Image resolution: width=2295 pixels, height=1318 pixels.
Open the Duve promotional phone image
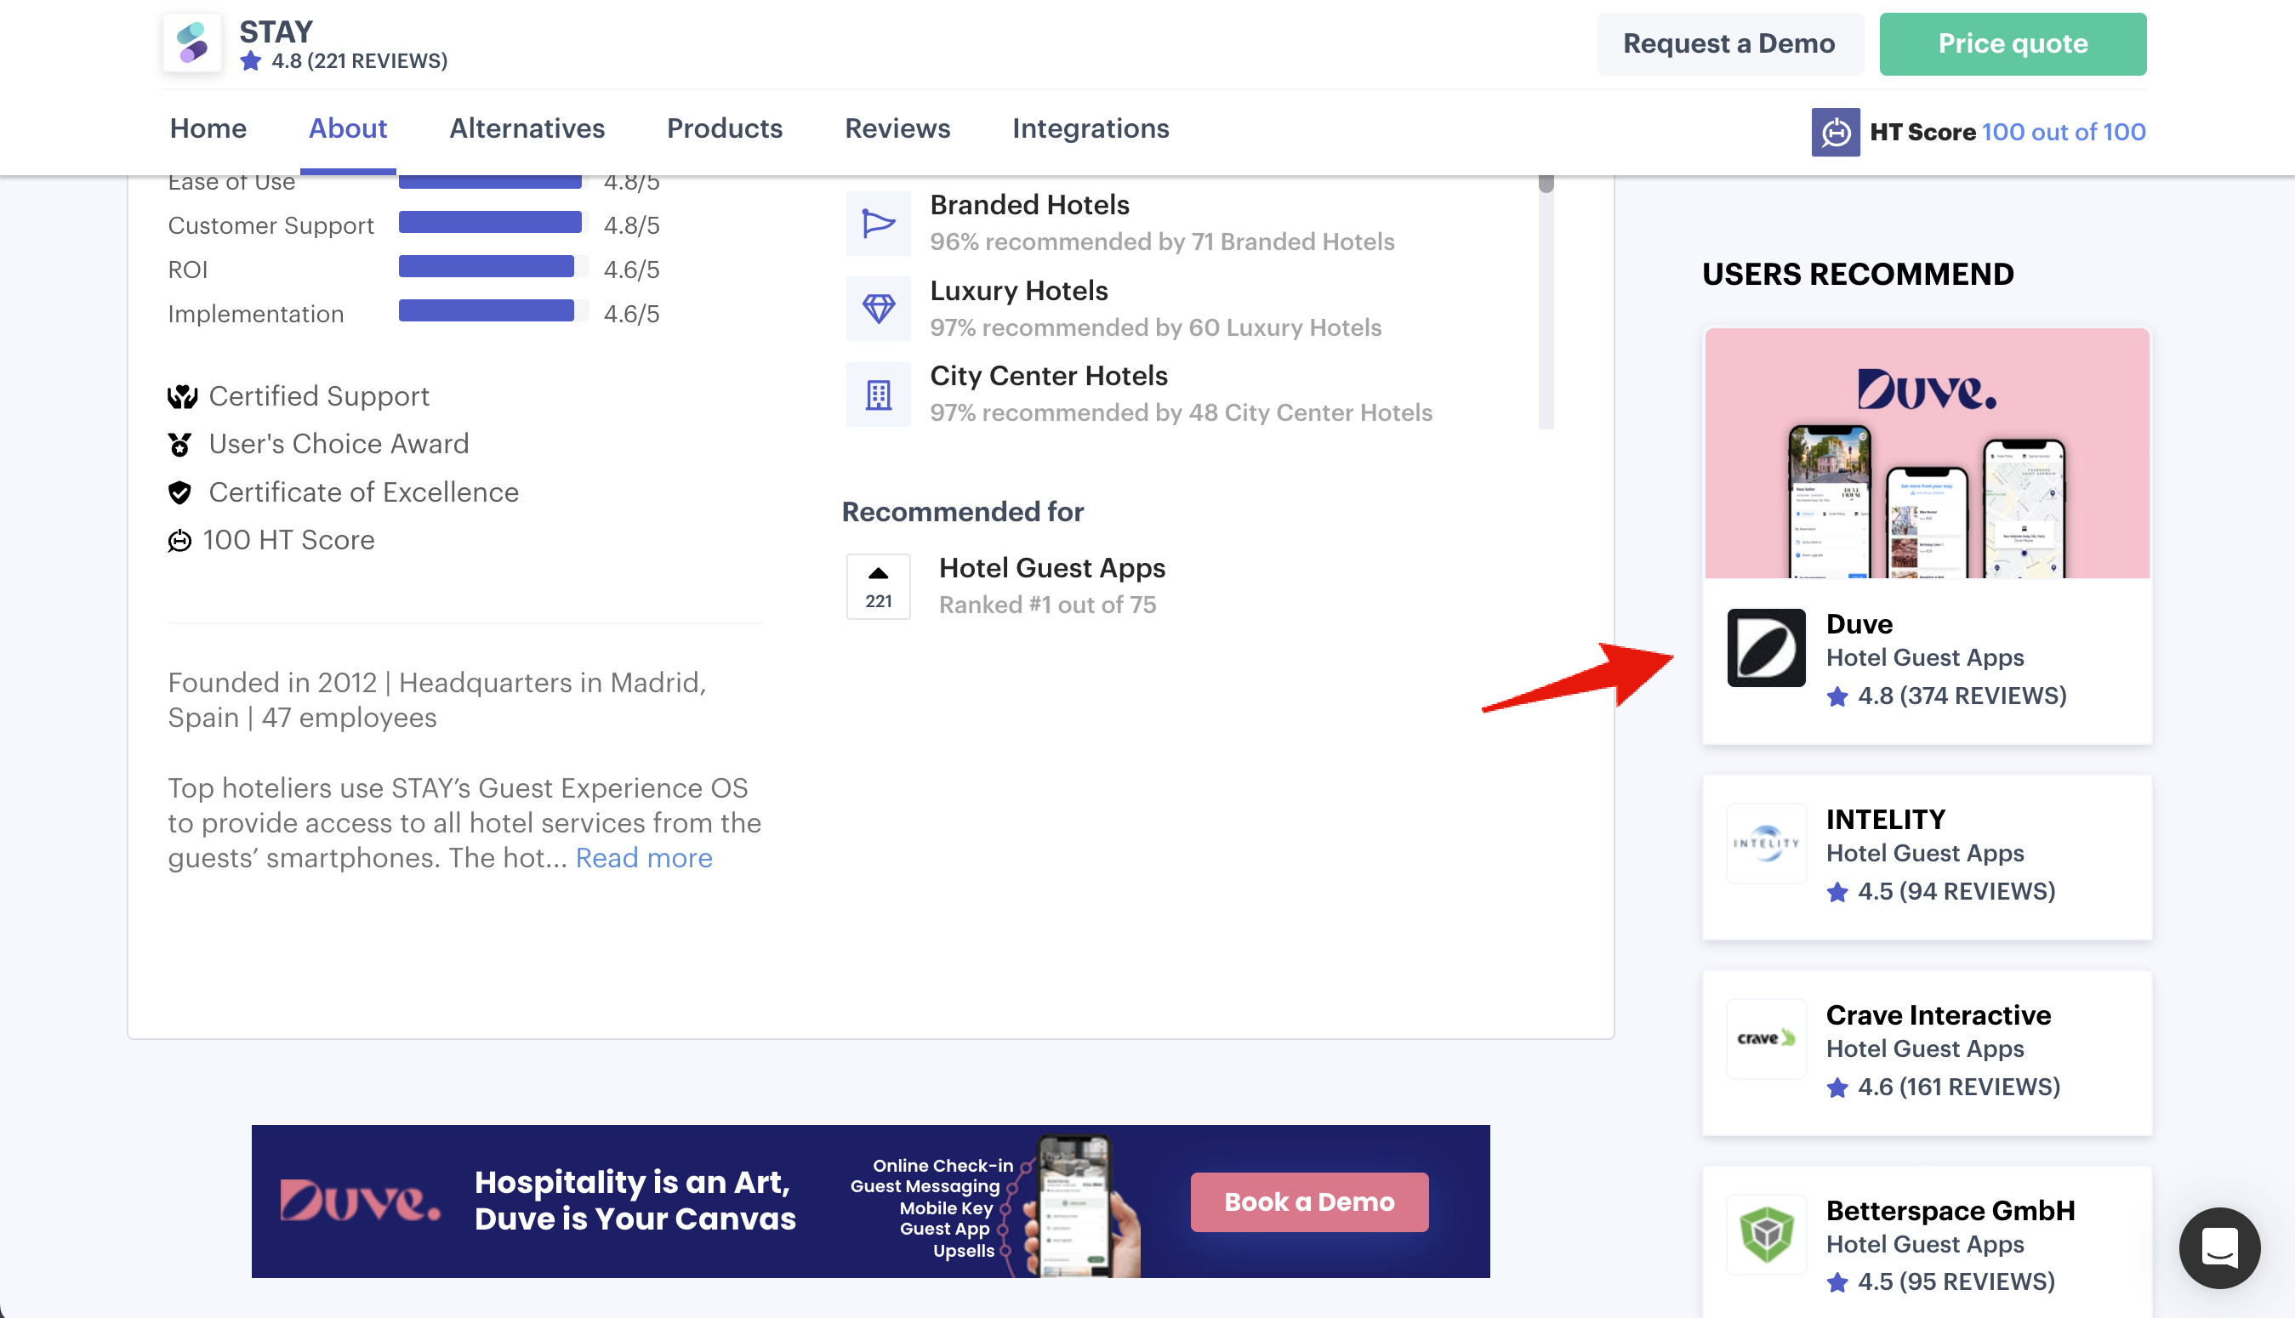[1926, 453]
